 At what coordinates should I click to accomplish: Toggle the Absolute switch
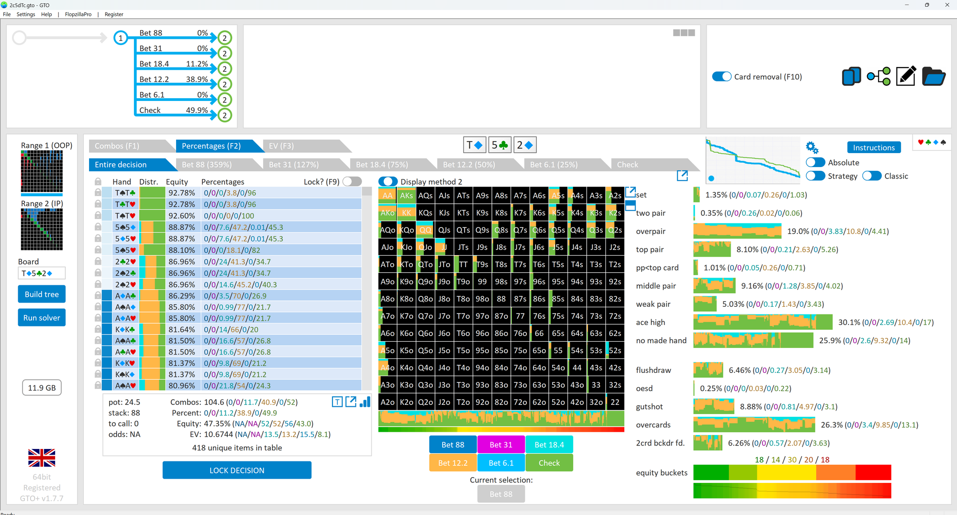815,162
